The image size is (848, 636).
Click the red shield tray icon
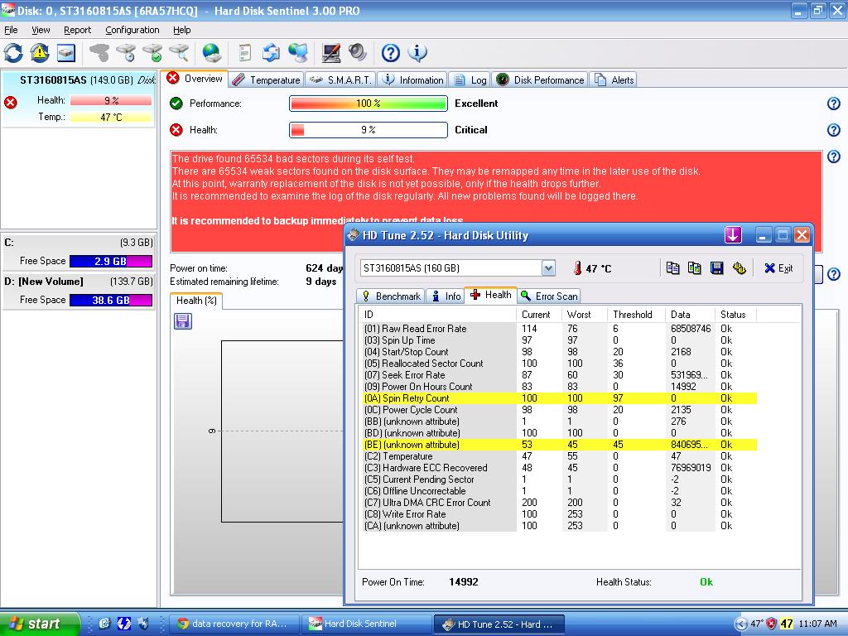click(772, 624)
